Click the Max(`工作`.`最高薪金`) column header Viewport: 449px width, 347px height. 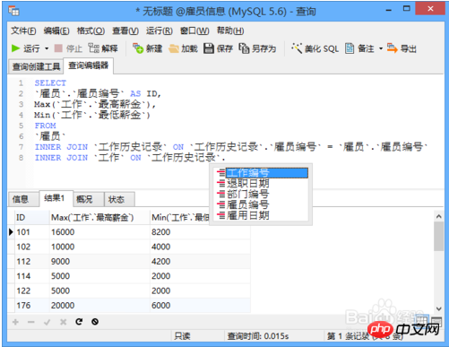tap(99, 218)
